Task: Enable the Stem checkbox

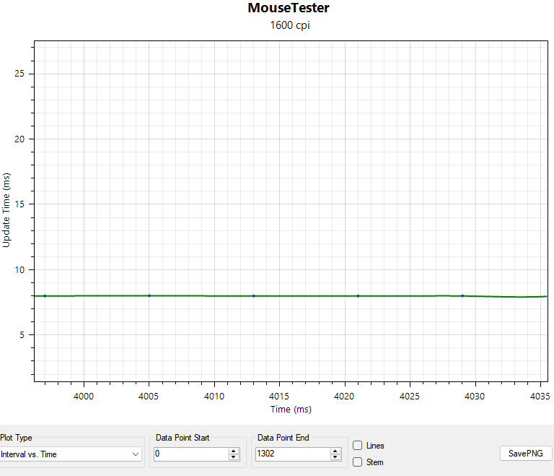Action: click(358, 462)
